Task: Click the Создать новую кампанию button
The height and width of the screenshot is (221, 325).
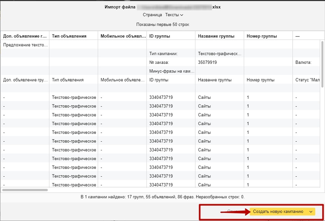Action: pos(278,212)
